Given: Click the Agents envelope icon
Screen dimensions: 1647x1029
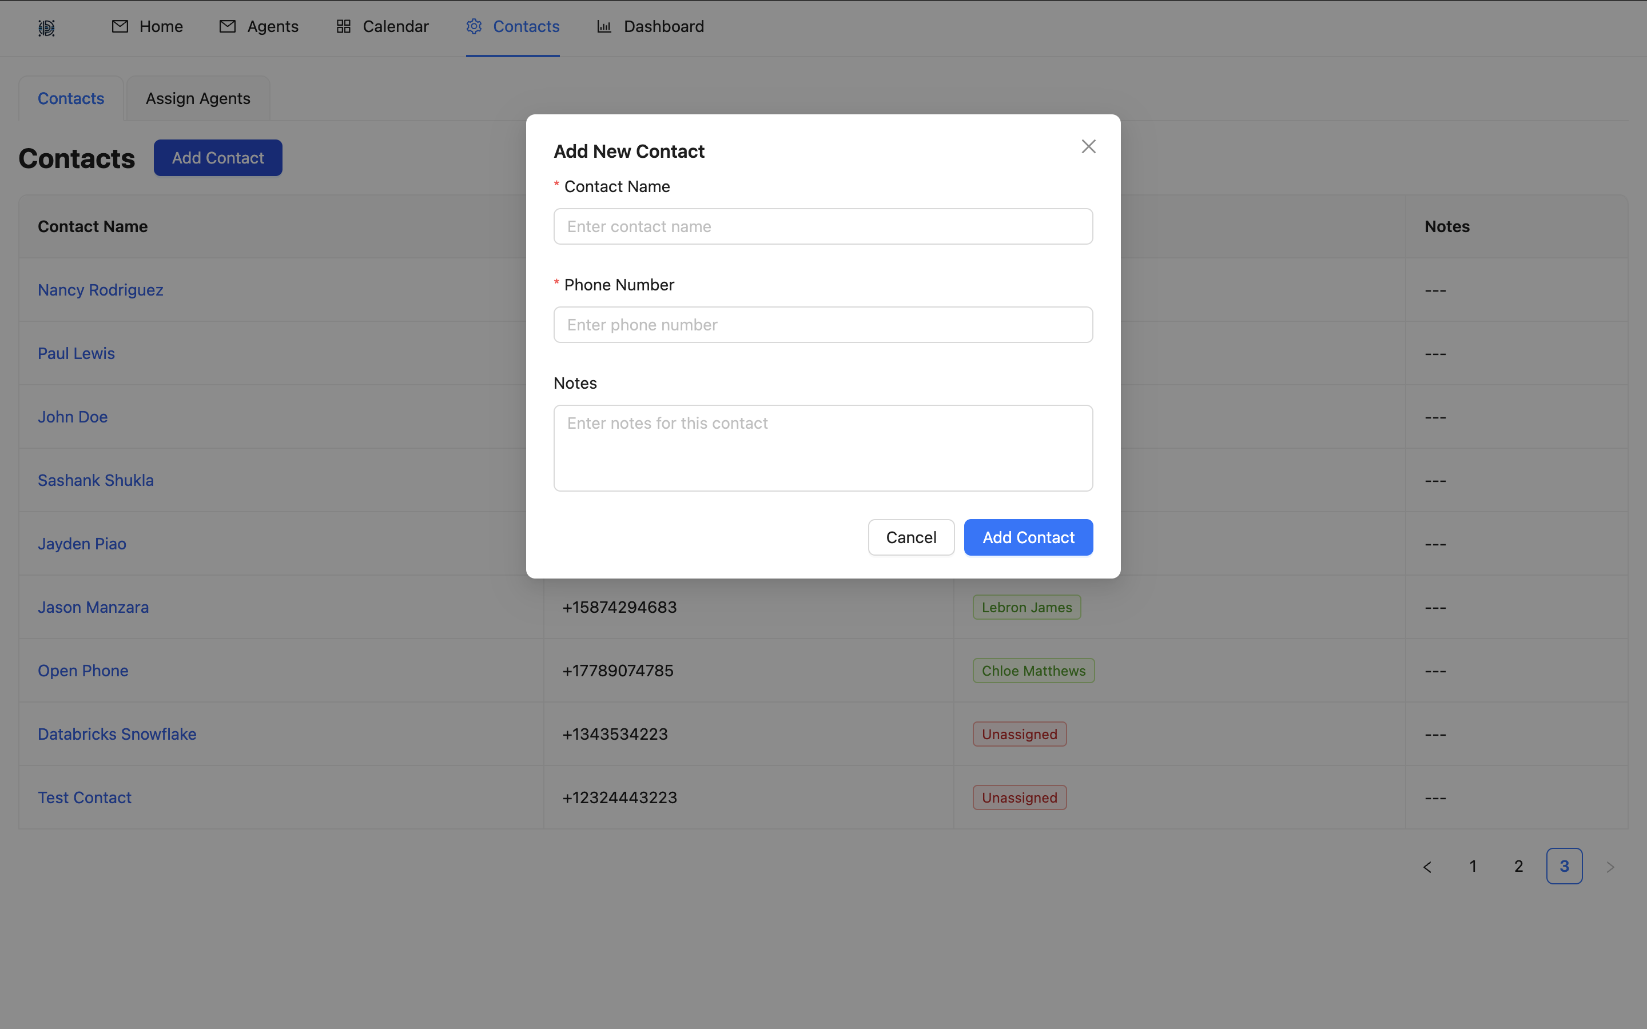Looking at the screenshot, I should (227, 26).
